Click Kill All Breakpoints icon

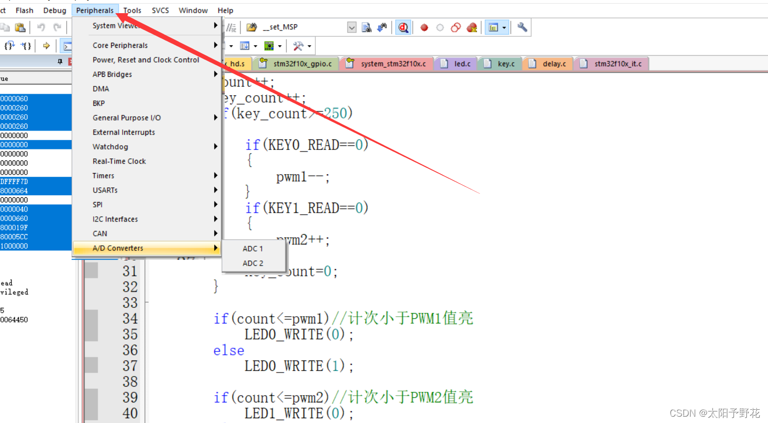click(472, 27)
